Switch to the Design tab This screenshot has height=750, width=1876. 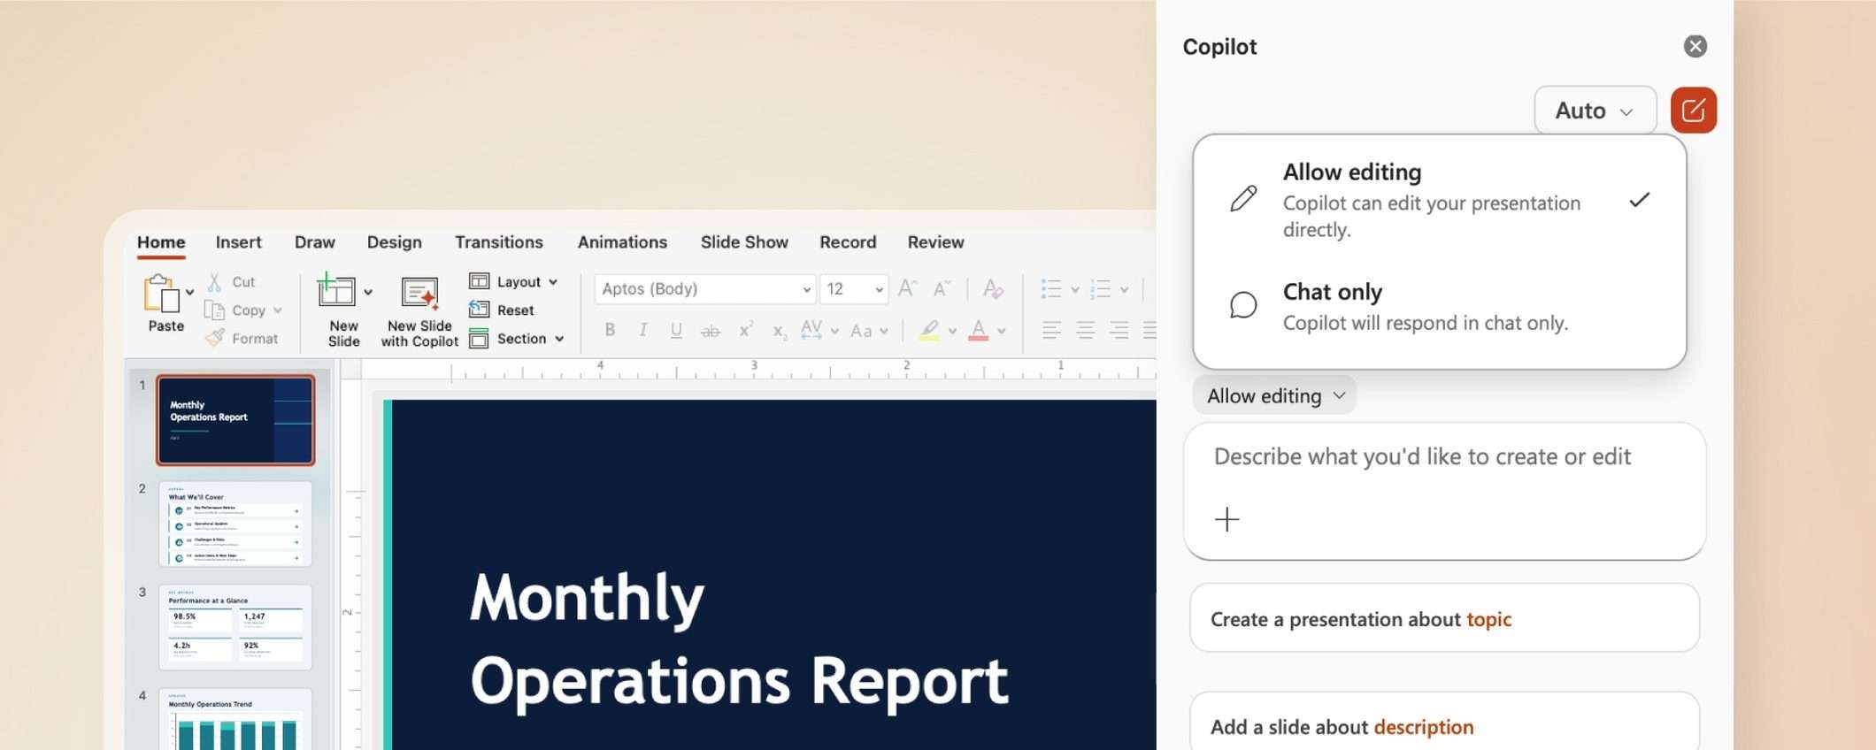394,242
